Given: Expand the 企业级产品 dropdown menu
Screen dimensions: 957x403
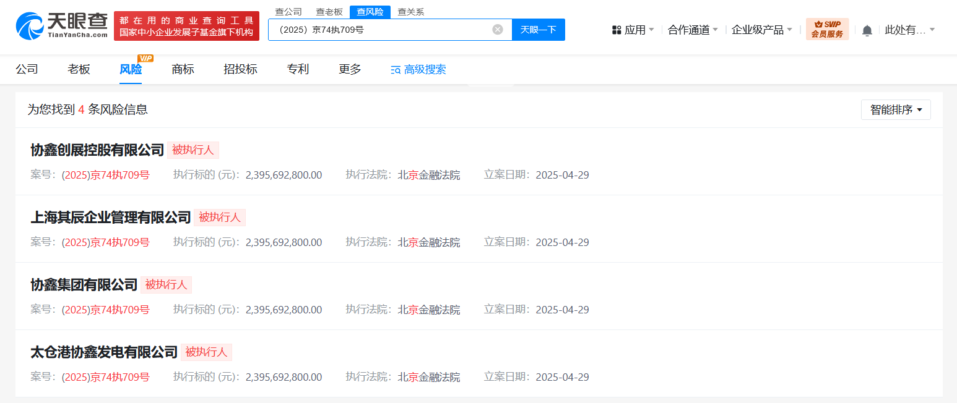Looking at the screenshot, I should pyautogui.click(x=762, y=30).
